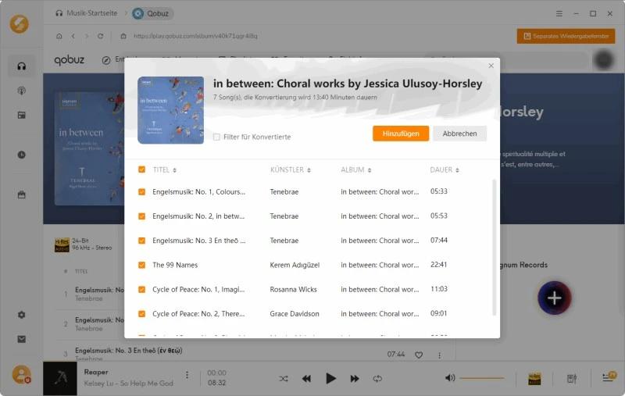Uncheck Engelsmusik: No. 1, Colours track
The image size is (625, 396).
pos(141,191)
